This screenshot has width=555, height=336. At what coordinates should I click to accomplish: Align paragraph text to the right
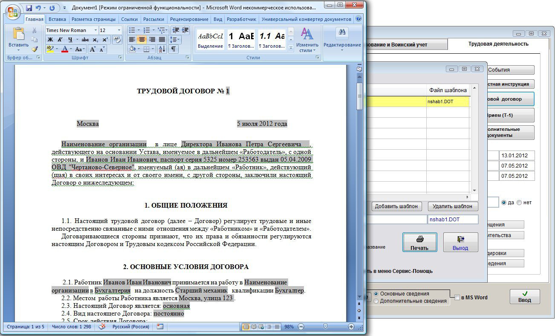pos(152,40)
